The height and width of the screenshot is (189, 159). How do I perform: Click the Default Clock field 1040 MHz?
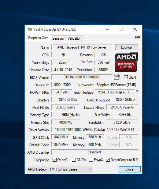coord(61,145)
